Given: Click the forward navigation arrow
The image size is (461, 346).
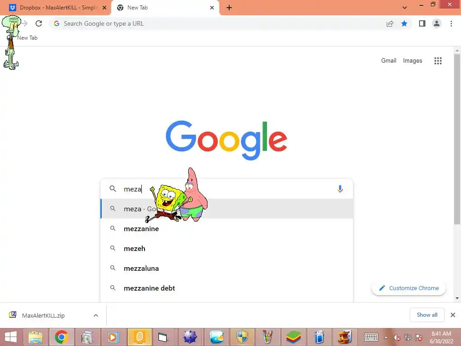Looking at the screenshot, I should point(25,23).
